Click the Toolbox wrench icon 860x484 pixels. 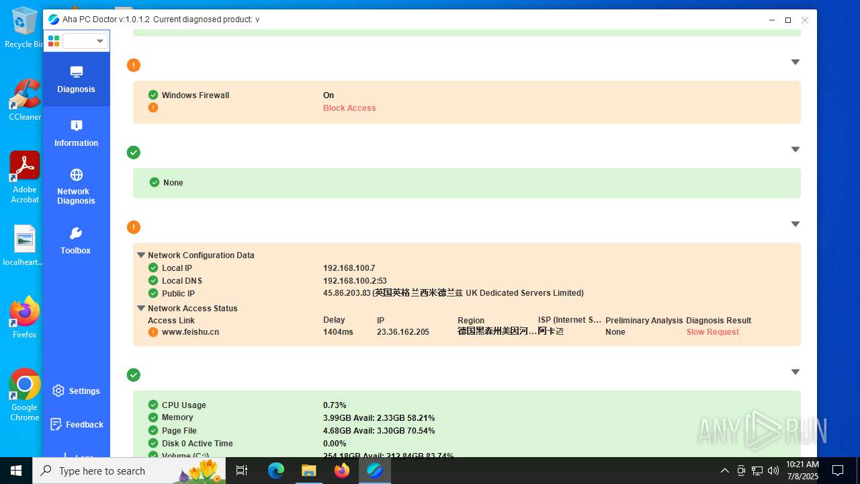pyautogui.click(x=76, y=233)
